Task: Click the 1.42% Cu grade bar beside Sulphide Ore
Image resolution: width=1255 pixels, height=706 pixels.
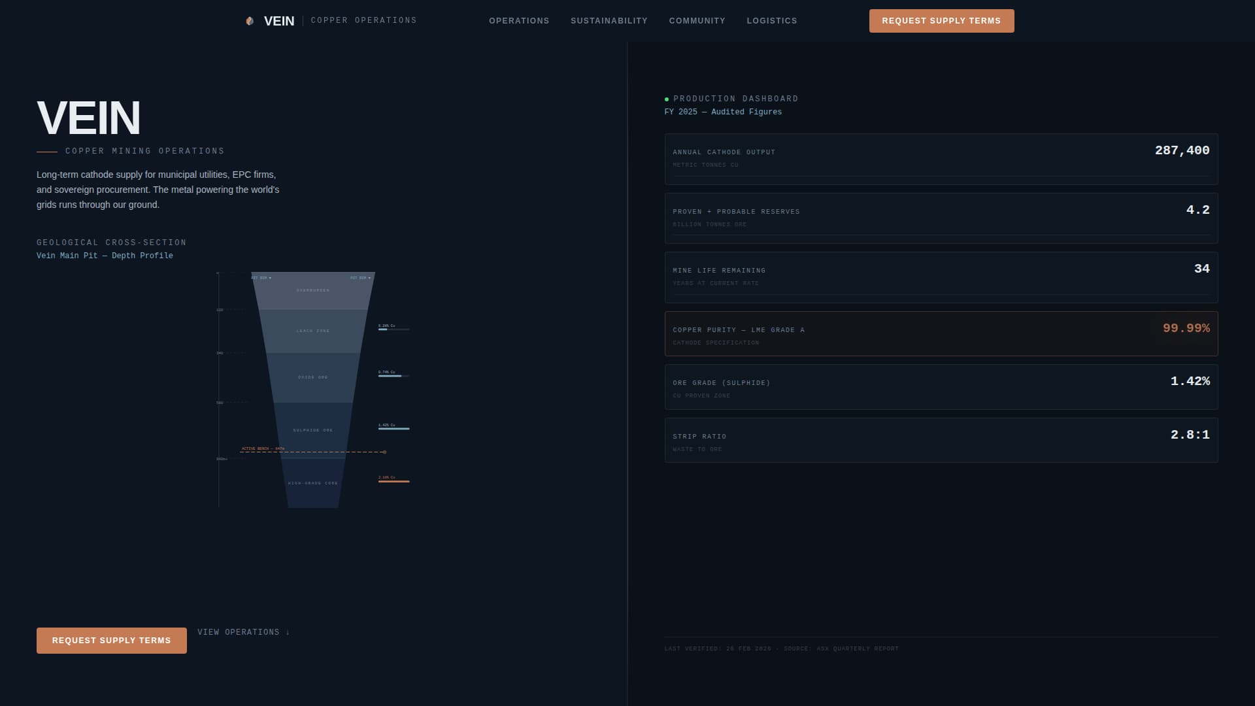Action: 393,428
